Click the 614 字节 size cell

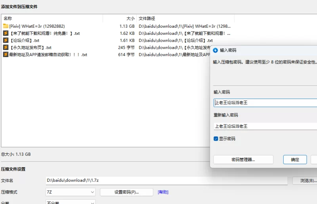(126, 54)
